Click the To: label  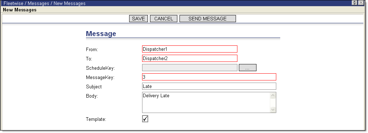(x=89, y=59)
